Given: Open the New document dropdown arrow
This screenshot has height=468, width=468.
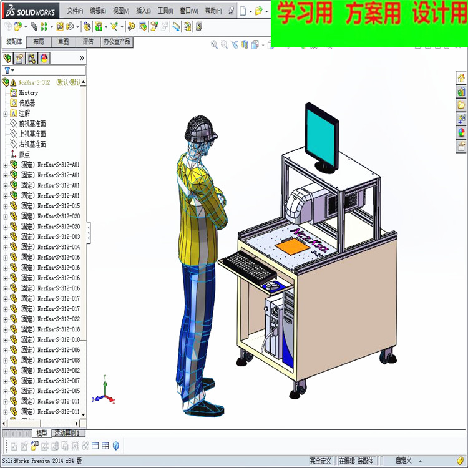Looking at the screenshot, I should (250, 12).
